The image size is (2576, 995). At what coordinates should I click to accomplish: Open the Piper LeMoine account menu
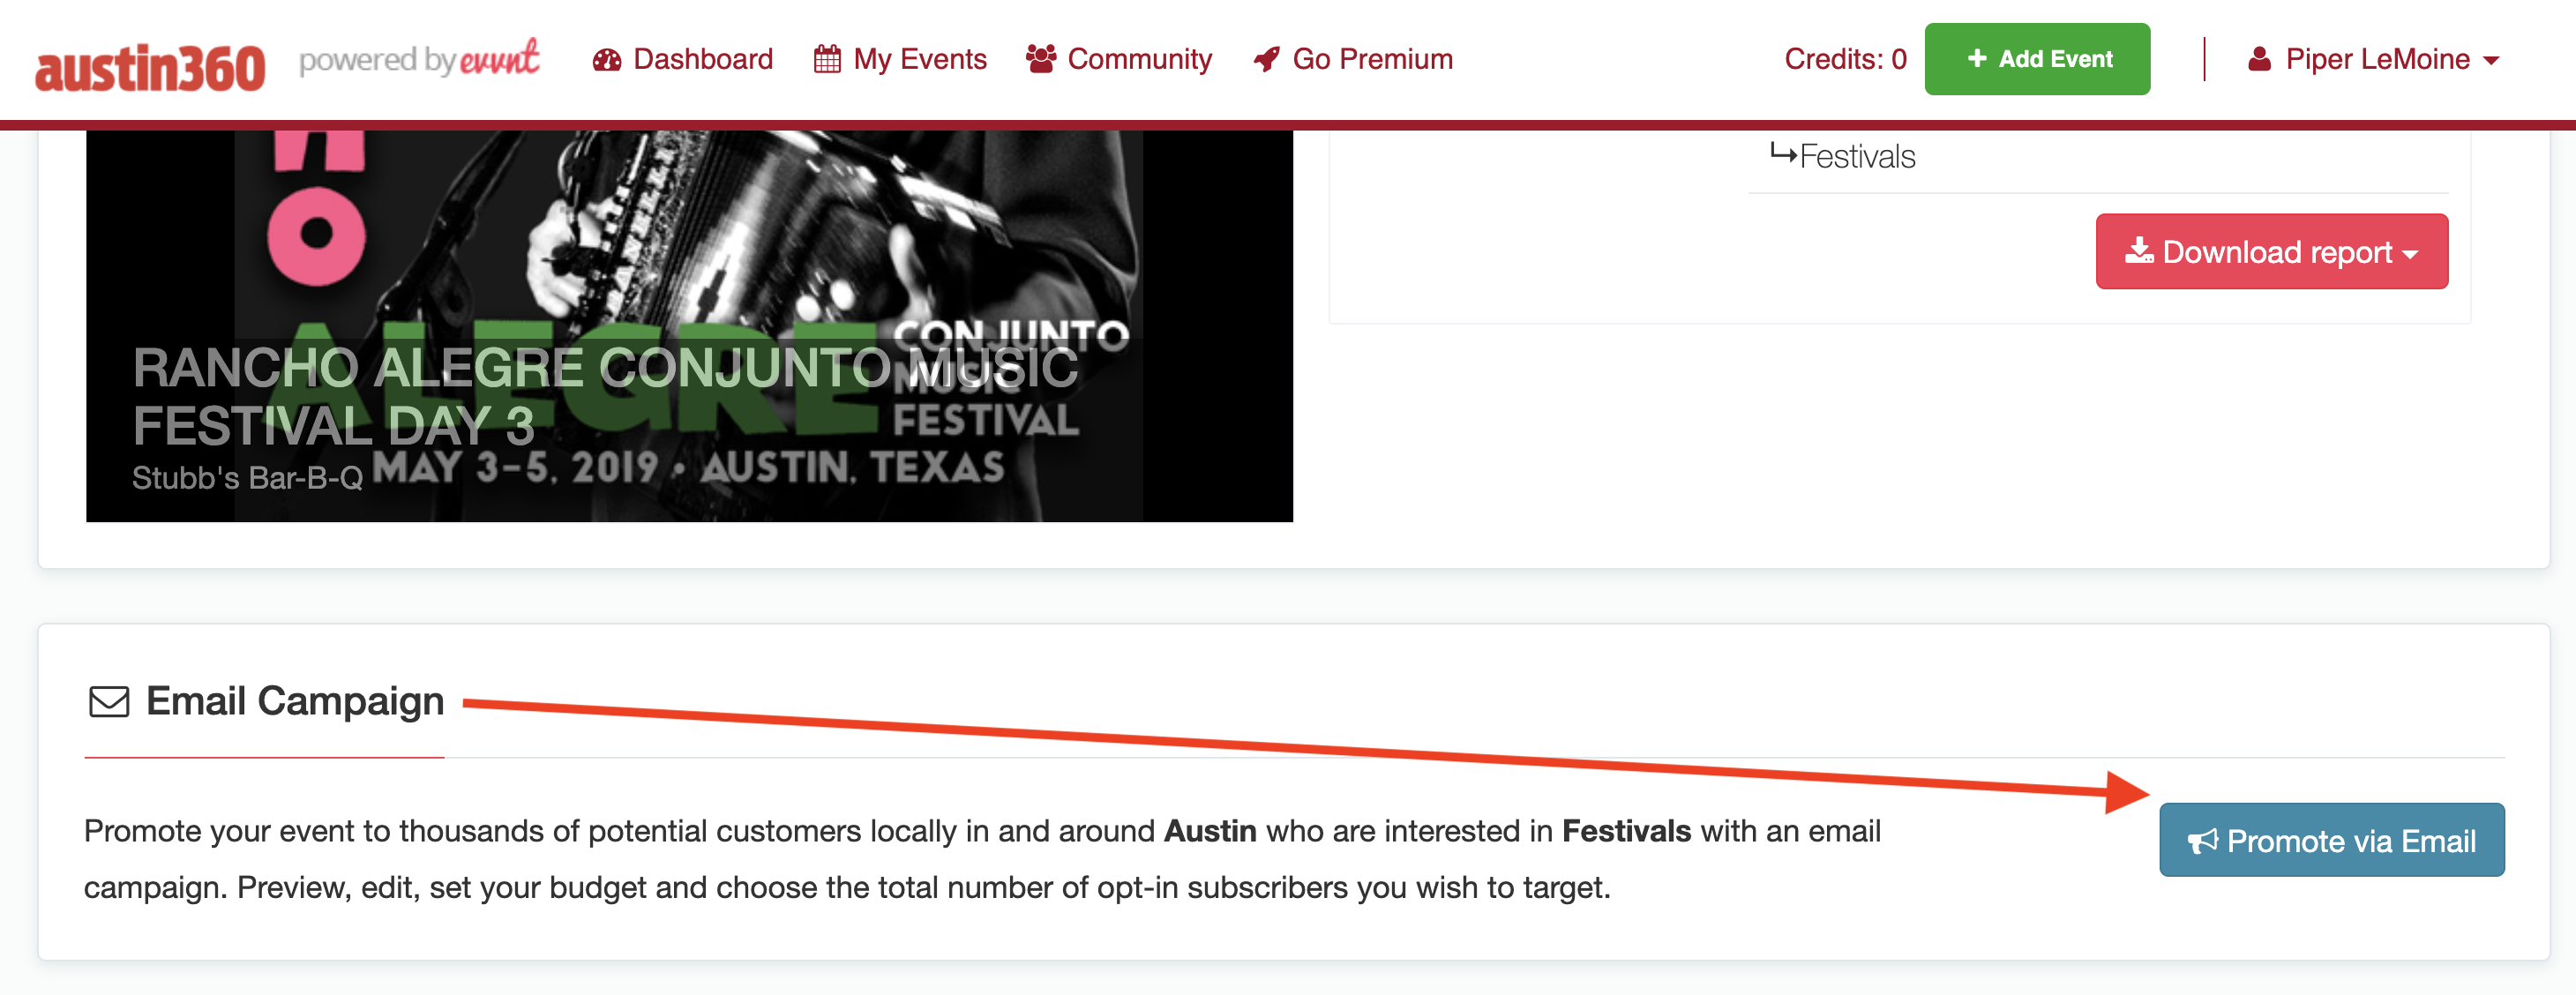2374,59
